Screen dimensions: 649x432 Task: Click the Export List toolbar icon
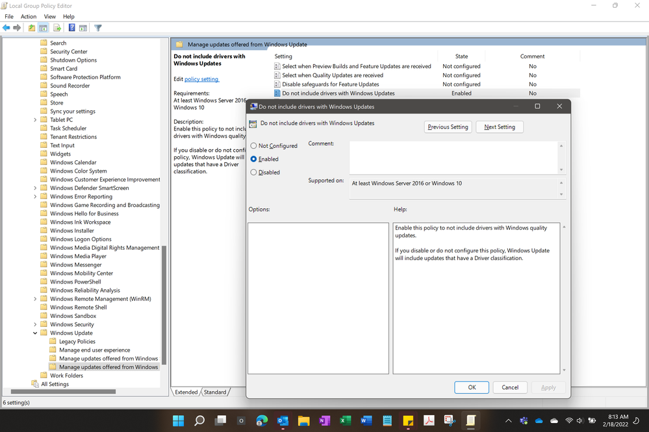click(x=57, y=28)
